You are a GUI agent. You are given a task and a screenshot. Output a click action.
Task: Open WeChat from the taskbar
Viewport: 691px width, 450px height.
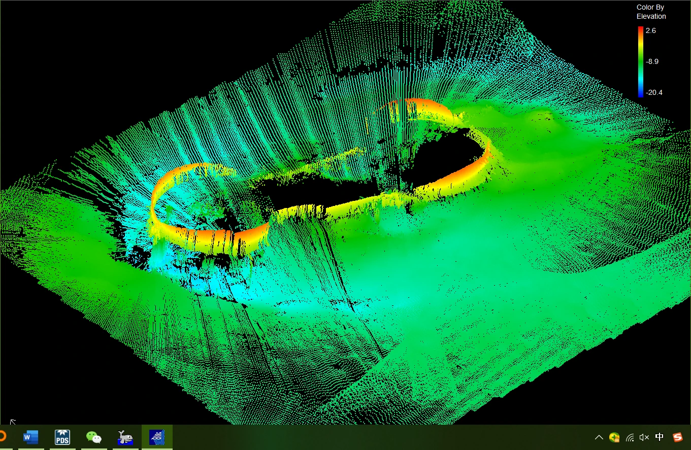[x=94, y=437]
